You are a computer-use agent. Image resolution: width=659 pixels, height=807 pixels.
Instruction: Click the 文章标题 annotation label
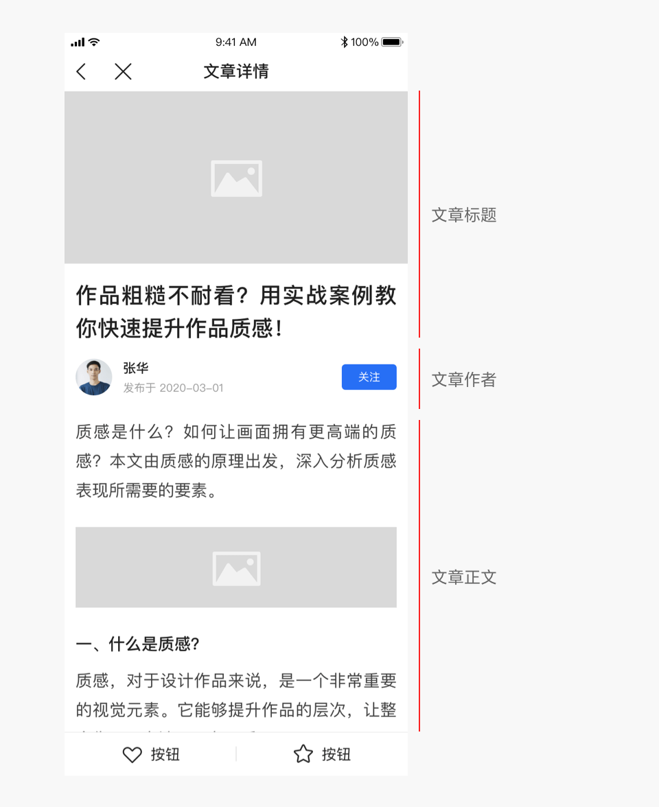[464, 215]
